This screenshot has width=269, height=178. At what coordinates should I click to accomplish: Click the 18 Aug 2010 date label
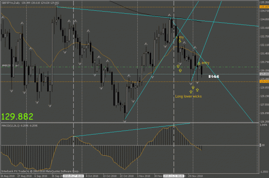(x=8, y=176)
